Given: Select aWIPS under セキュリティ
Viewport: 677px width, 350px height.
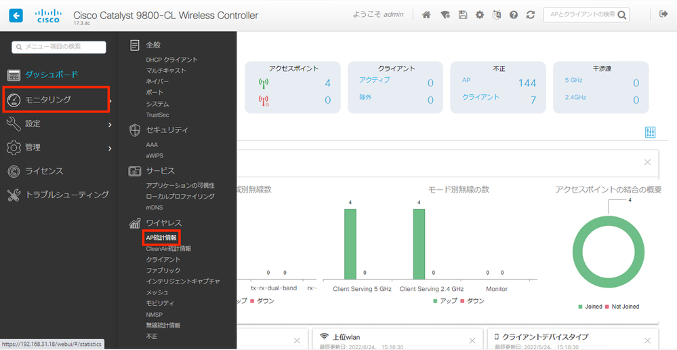Looking at the screenshot, I should [x=155, y=155].
